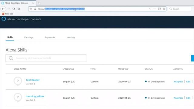The width and height of the screenshot is (194, 109).
Task: Click Custom type in morning yellow row
Action: (94, 98)
